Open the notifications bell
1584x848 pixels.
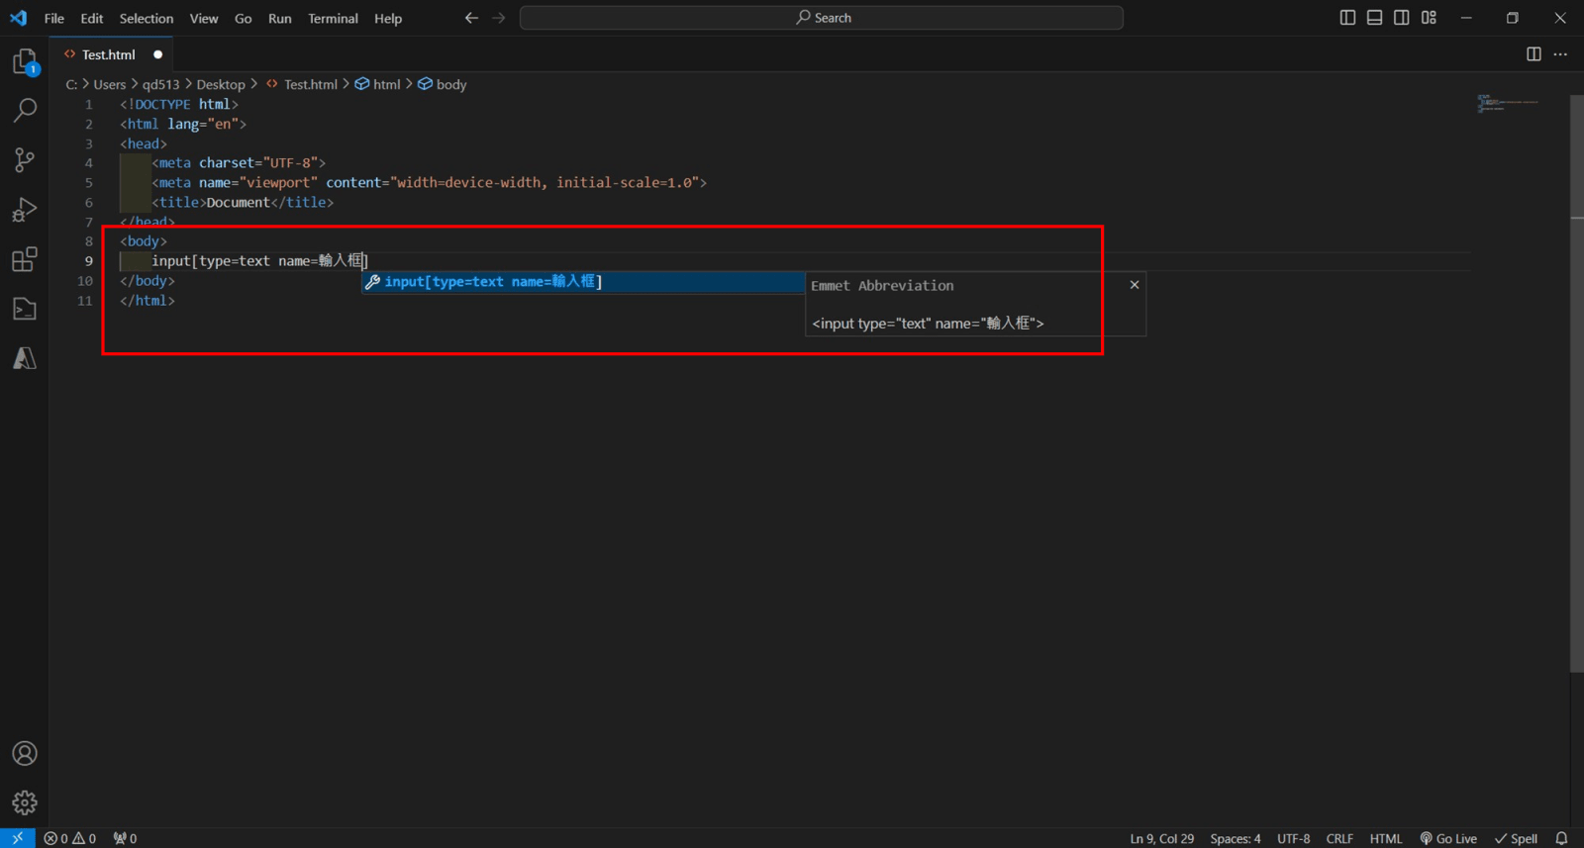[x=1561, y=838]
